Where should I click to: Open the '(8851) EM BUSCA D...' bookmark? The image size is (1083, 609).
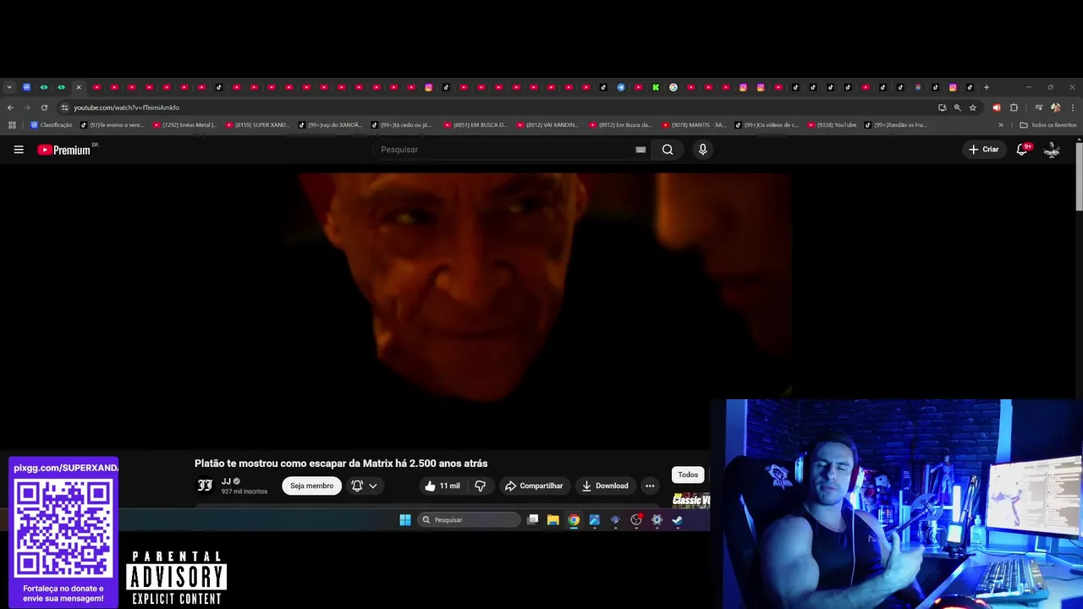[476, 125]
